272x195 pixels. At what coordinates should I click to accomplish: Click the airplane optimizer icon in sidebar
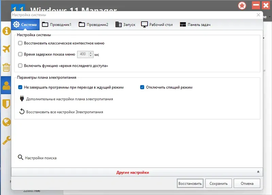coord(6,49)
